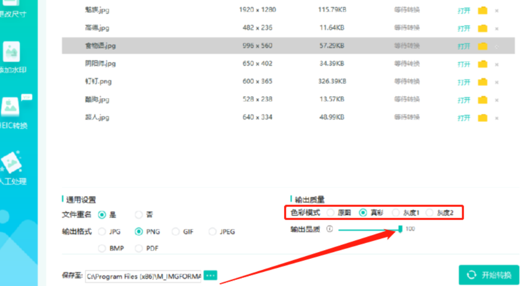Click 打开 link for 魅族.jpg

click(x=464, y=11)
